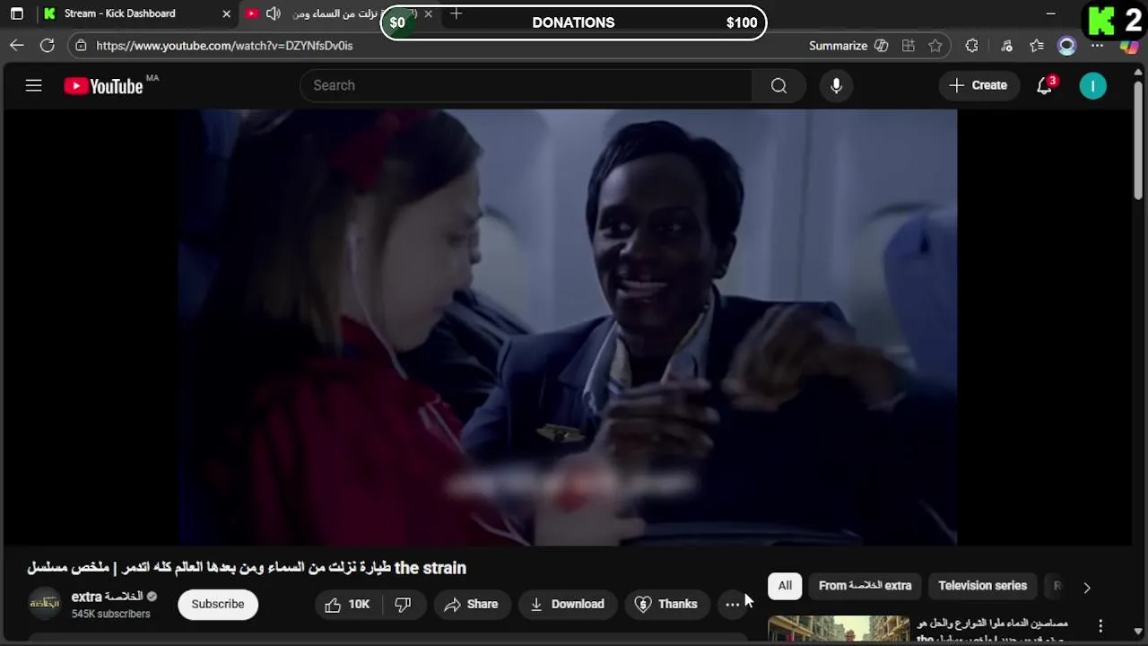Image resolution: width=1148 pixels, height=646 pixels.
Task: Click the Create button
Action: coord(978,85)
